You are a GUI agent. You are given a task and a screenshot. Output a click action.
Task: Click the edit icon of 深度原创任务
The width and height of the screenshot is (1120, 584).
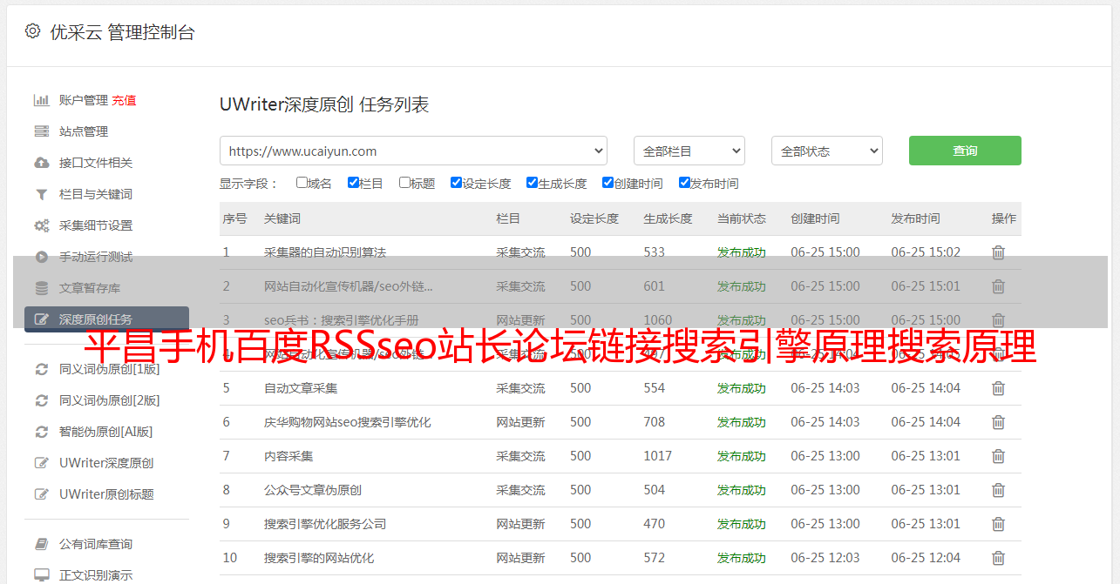pos(41,319)
